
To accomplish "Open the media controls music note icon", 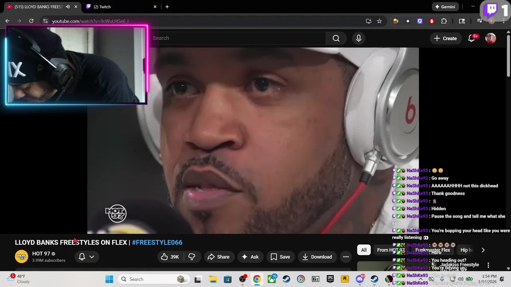I will [x=479, y=21].
